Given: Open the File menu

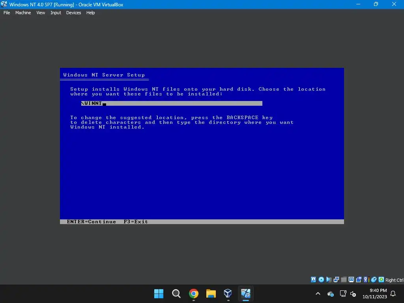Looking at the screenshot, I should (7, 13).
